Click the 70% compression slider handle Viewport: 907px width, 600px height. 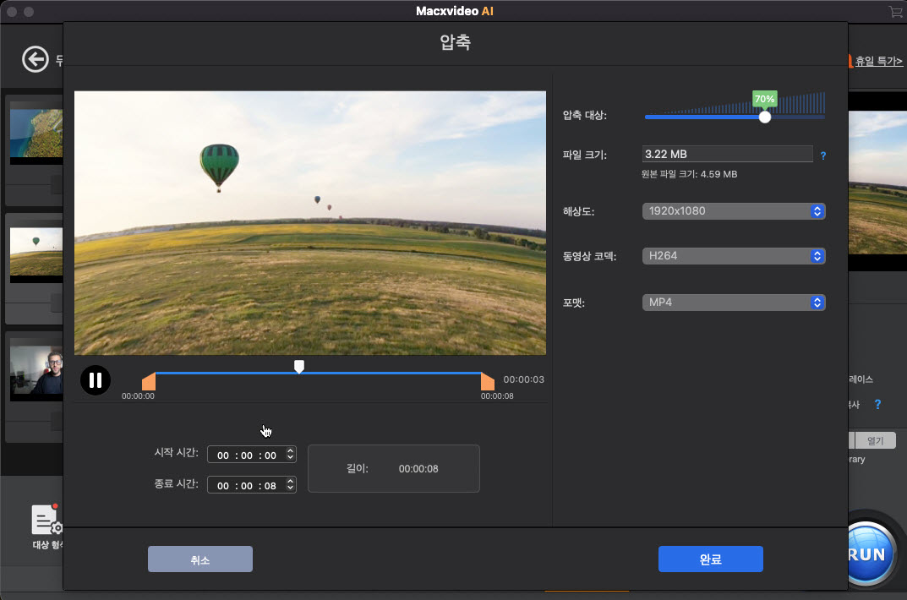coord(765,117)
